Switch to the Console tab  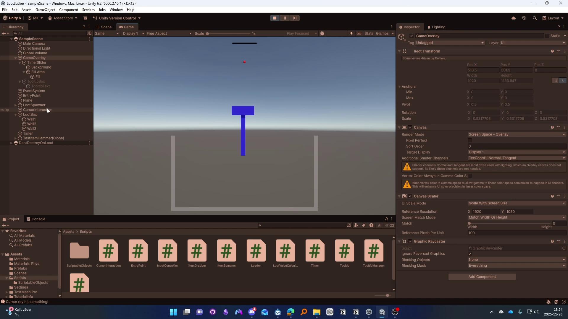[36, 219]
